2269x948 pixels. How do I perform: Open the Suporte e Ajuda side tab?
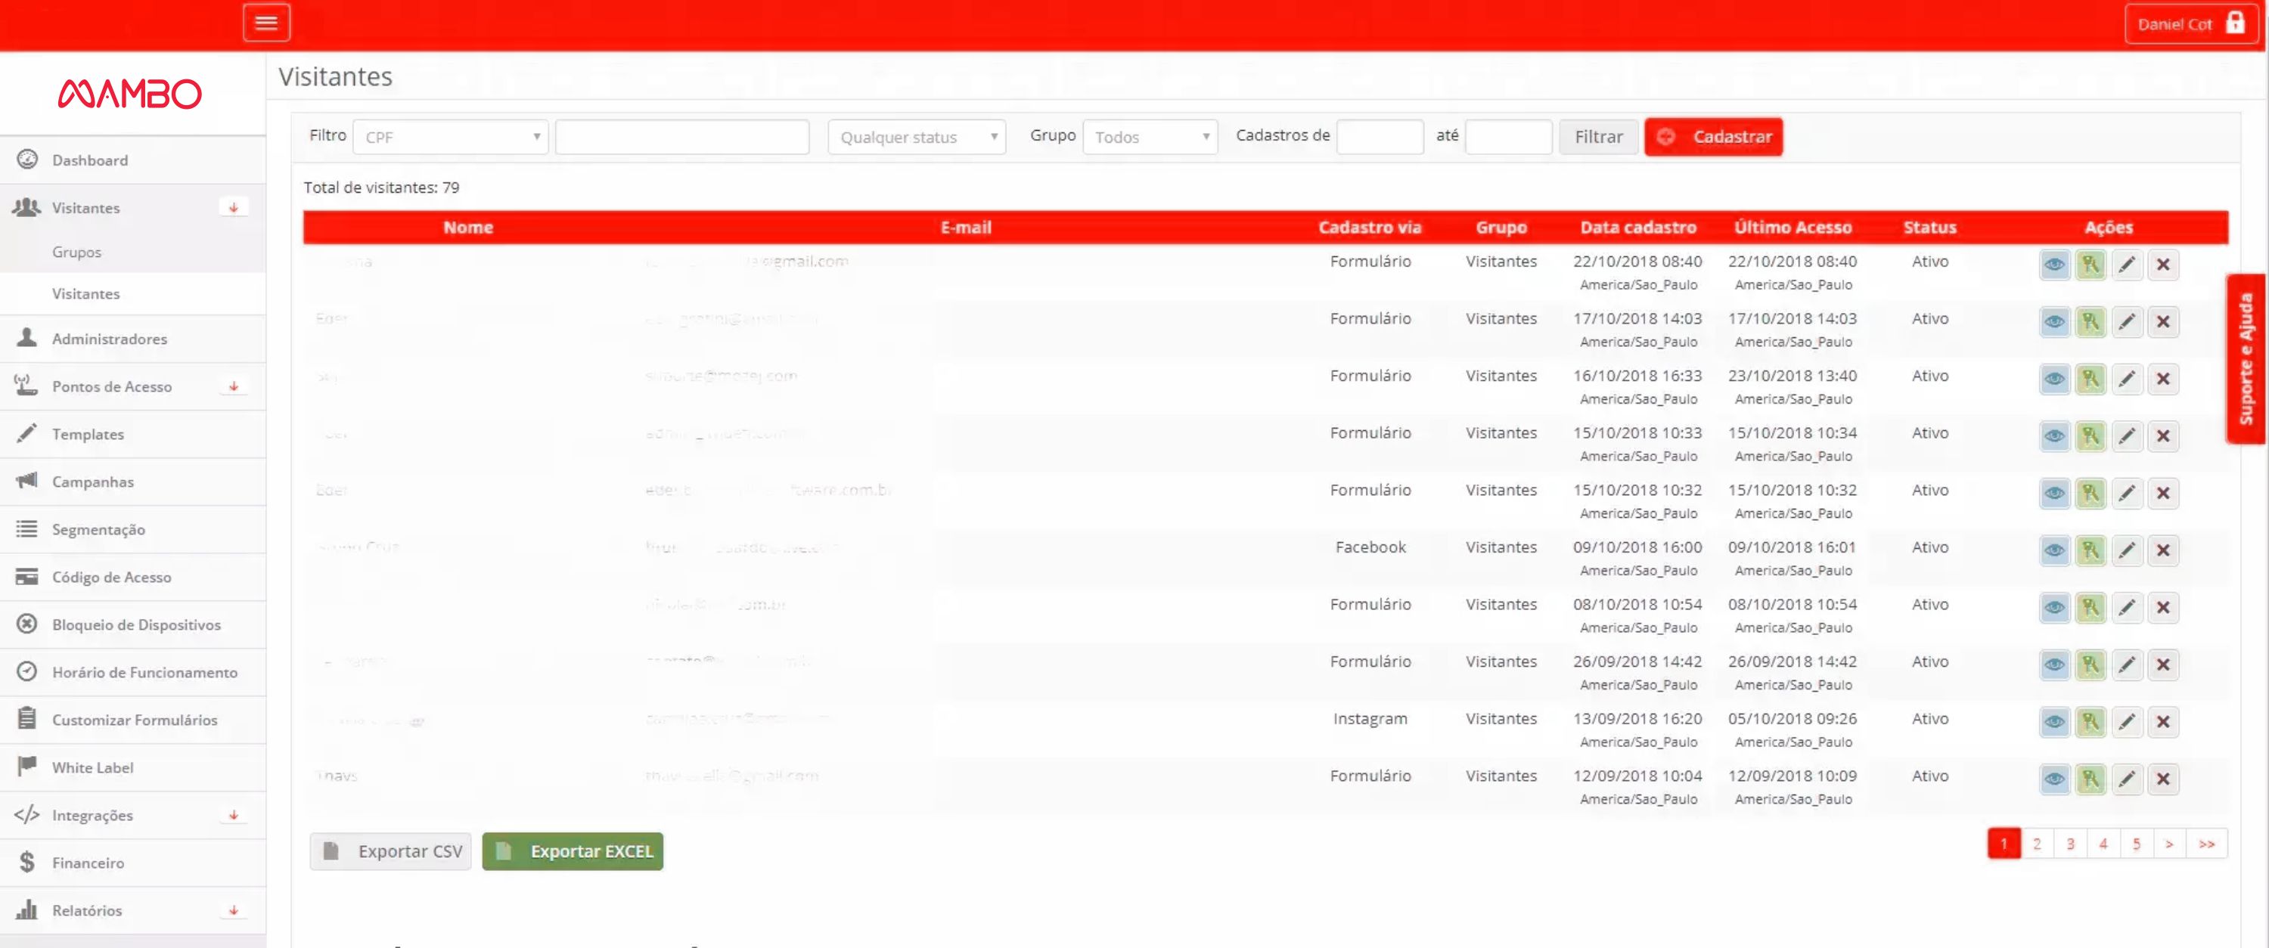coord(2246,358)
